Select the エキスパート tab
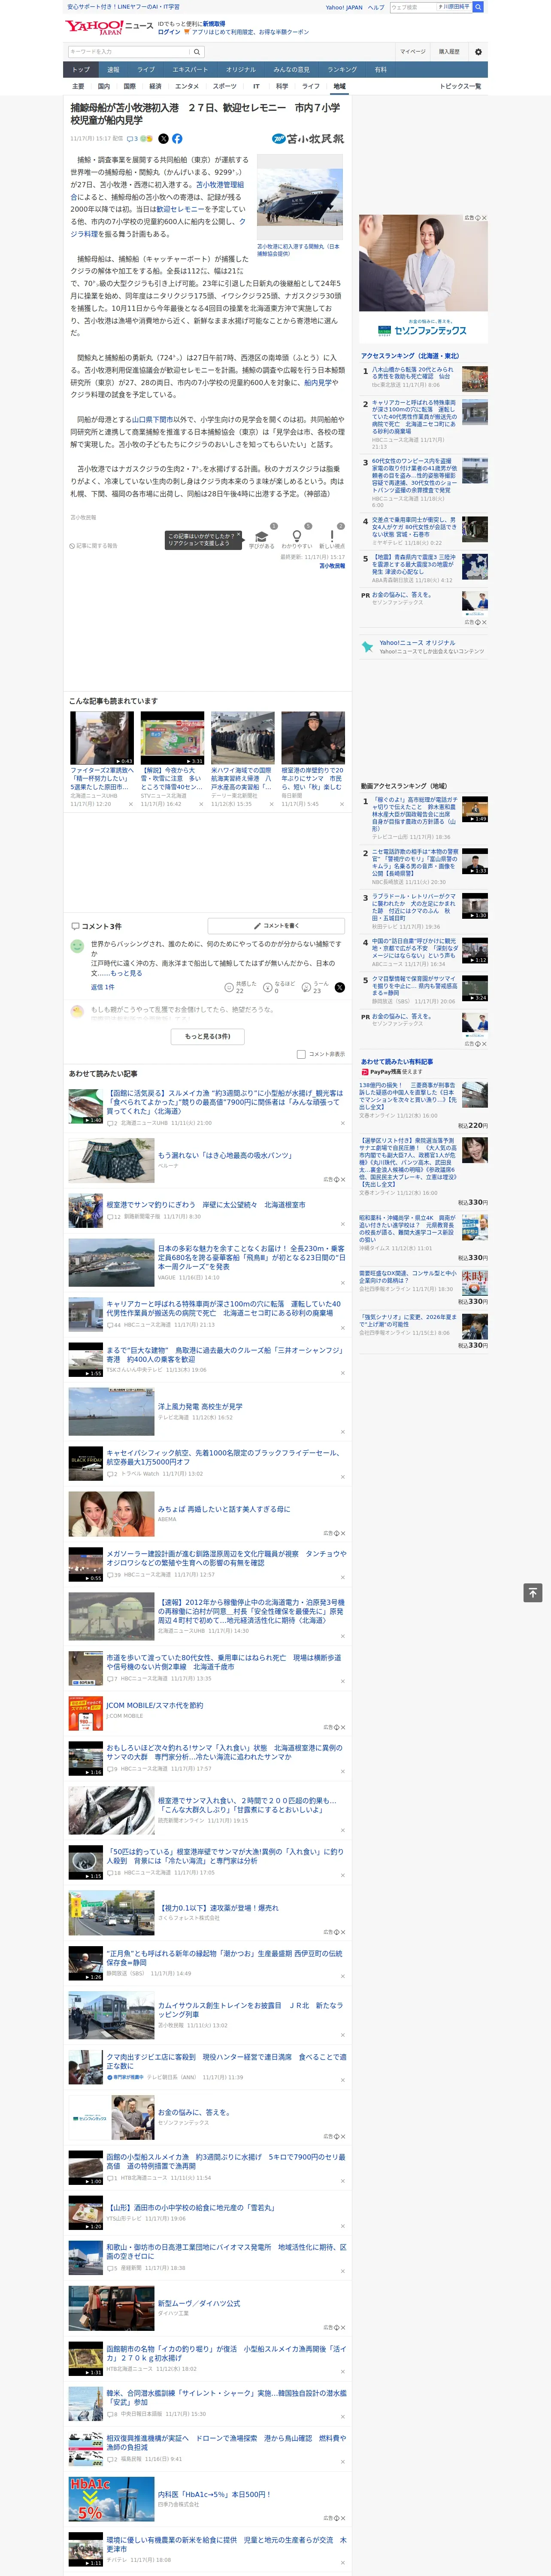This screenshot has width=551, height=2576. (190, 70)
